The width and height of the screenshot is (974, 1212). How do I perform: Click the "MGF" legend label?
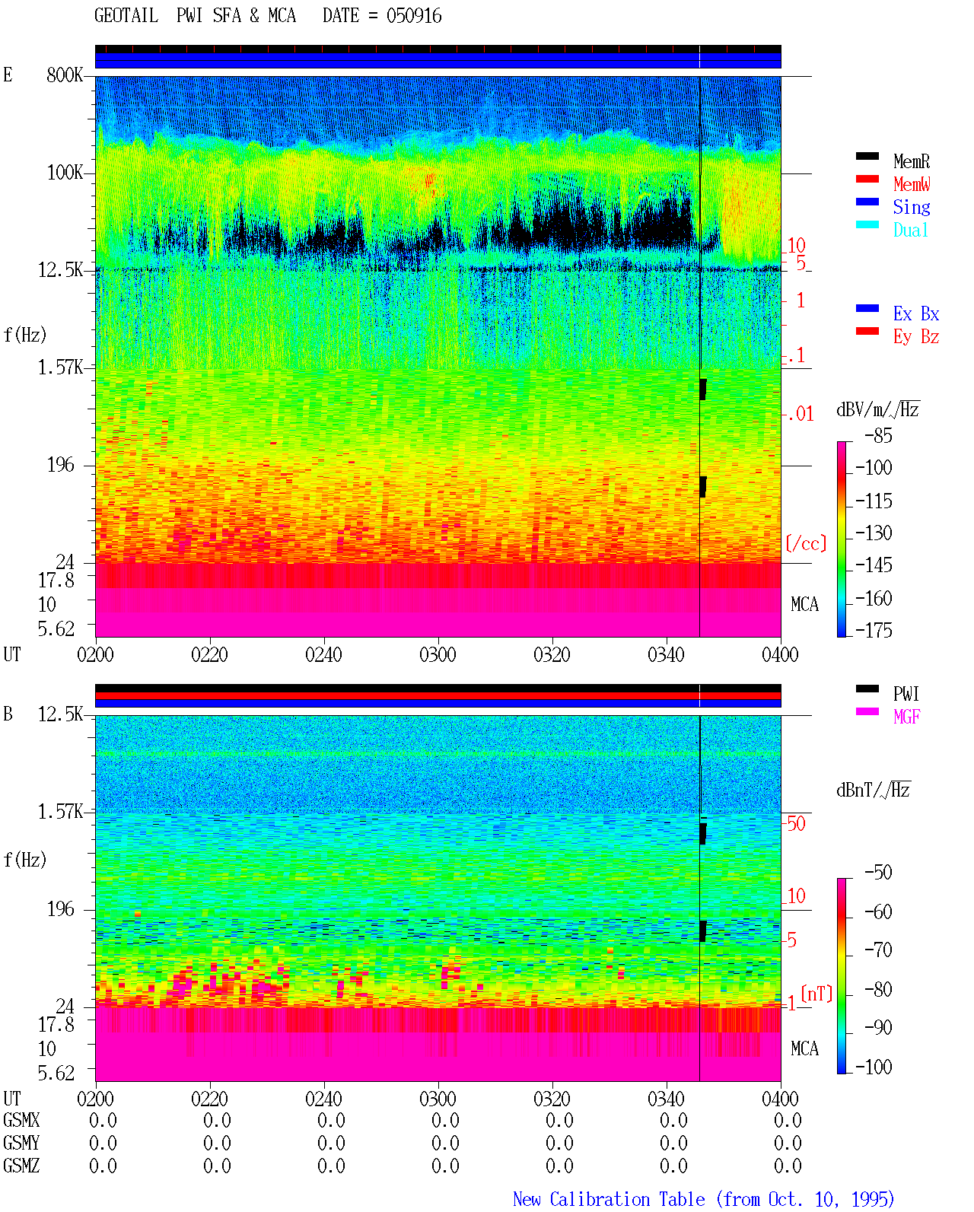point(907,717)
